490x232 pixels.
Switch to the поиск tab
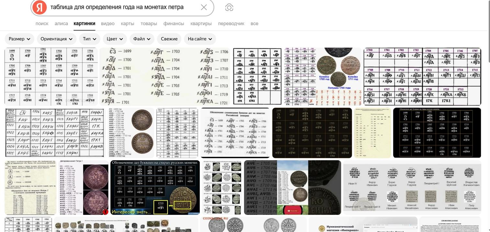pos(42,24)
